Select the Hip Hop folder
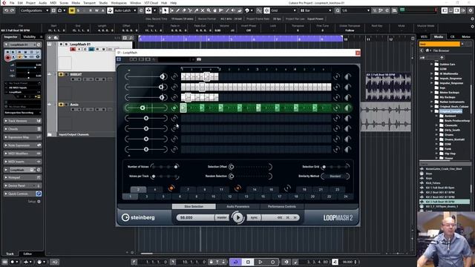The image size is (475, 267). pos(450,154)
